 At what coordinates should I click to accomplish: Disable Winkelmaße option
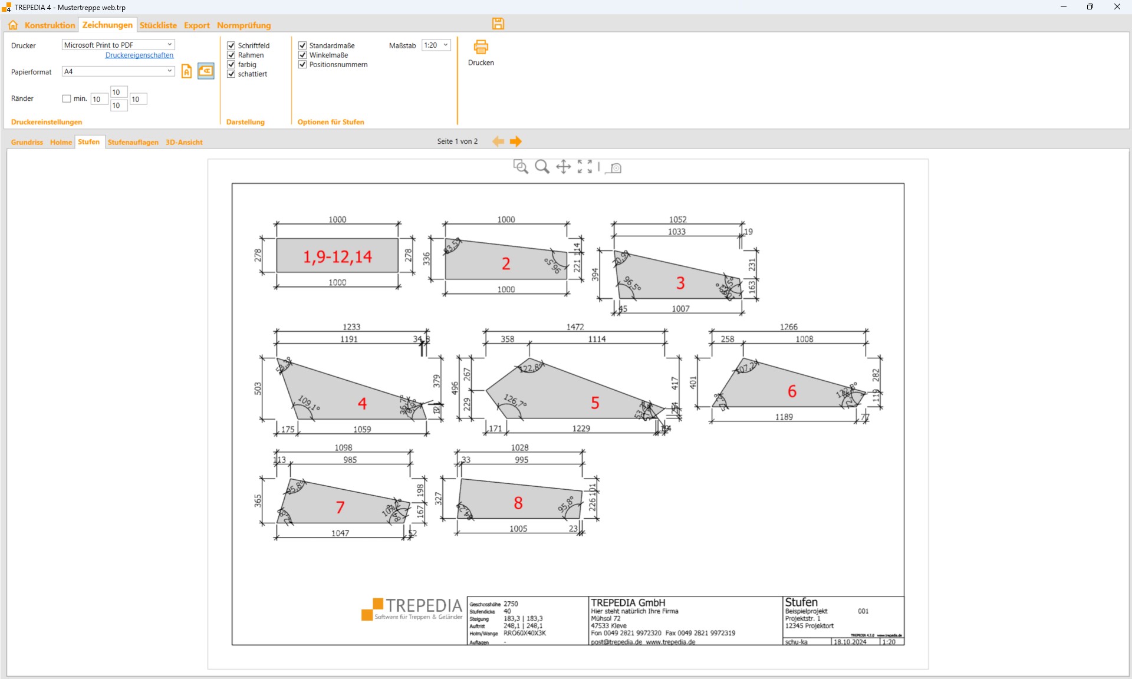(x=302, y=55)
